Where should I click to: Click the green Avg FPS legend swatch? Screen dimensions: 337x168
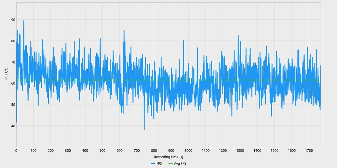(x=170, y=163)
